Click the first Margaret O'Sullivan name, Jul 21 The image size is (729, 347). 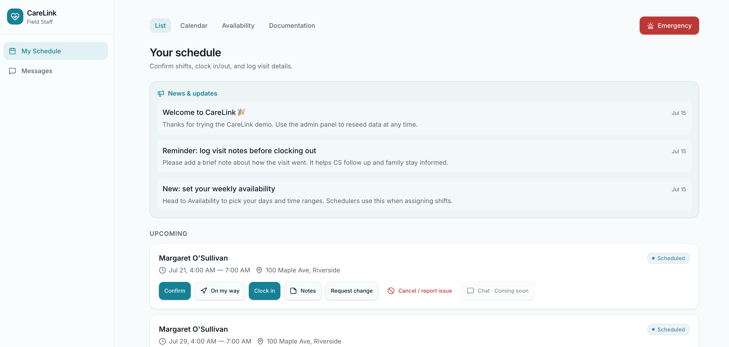tap(193, 258)
